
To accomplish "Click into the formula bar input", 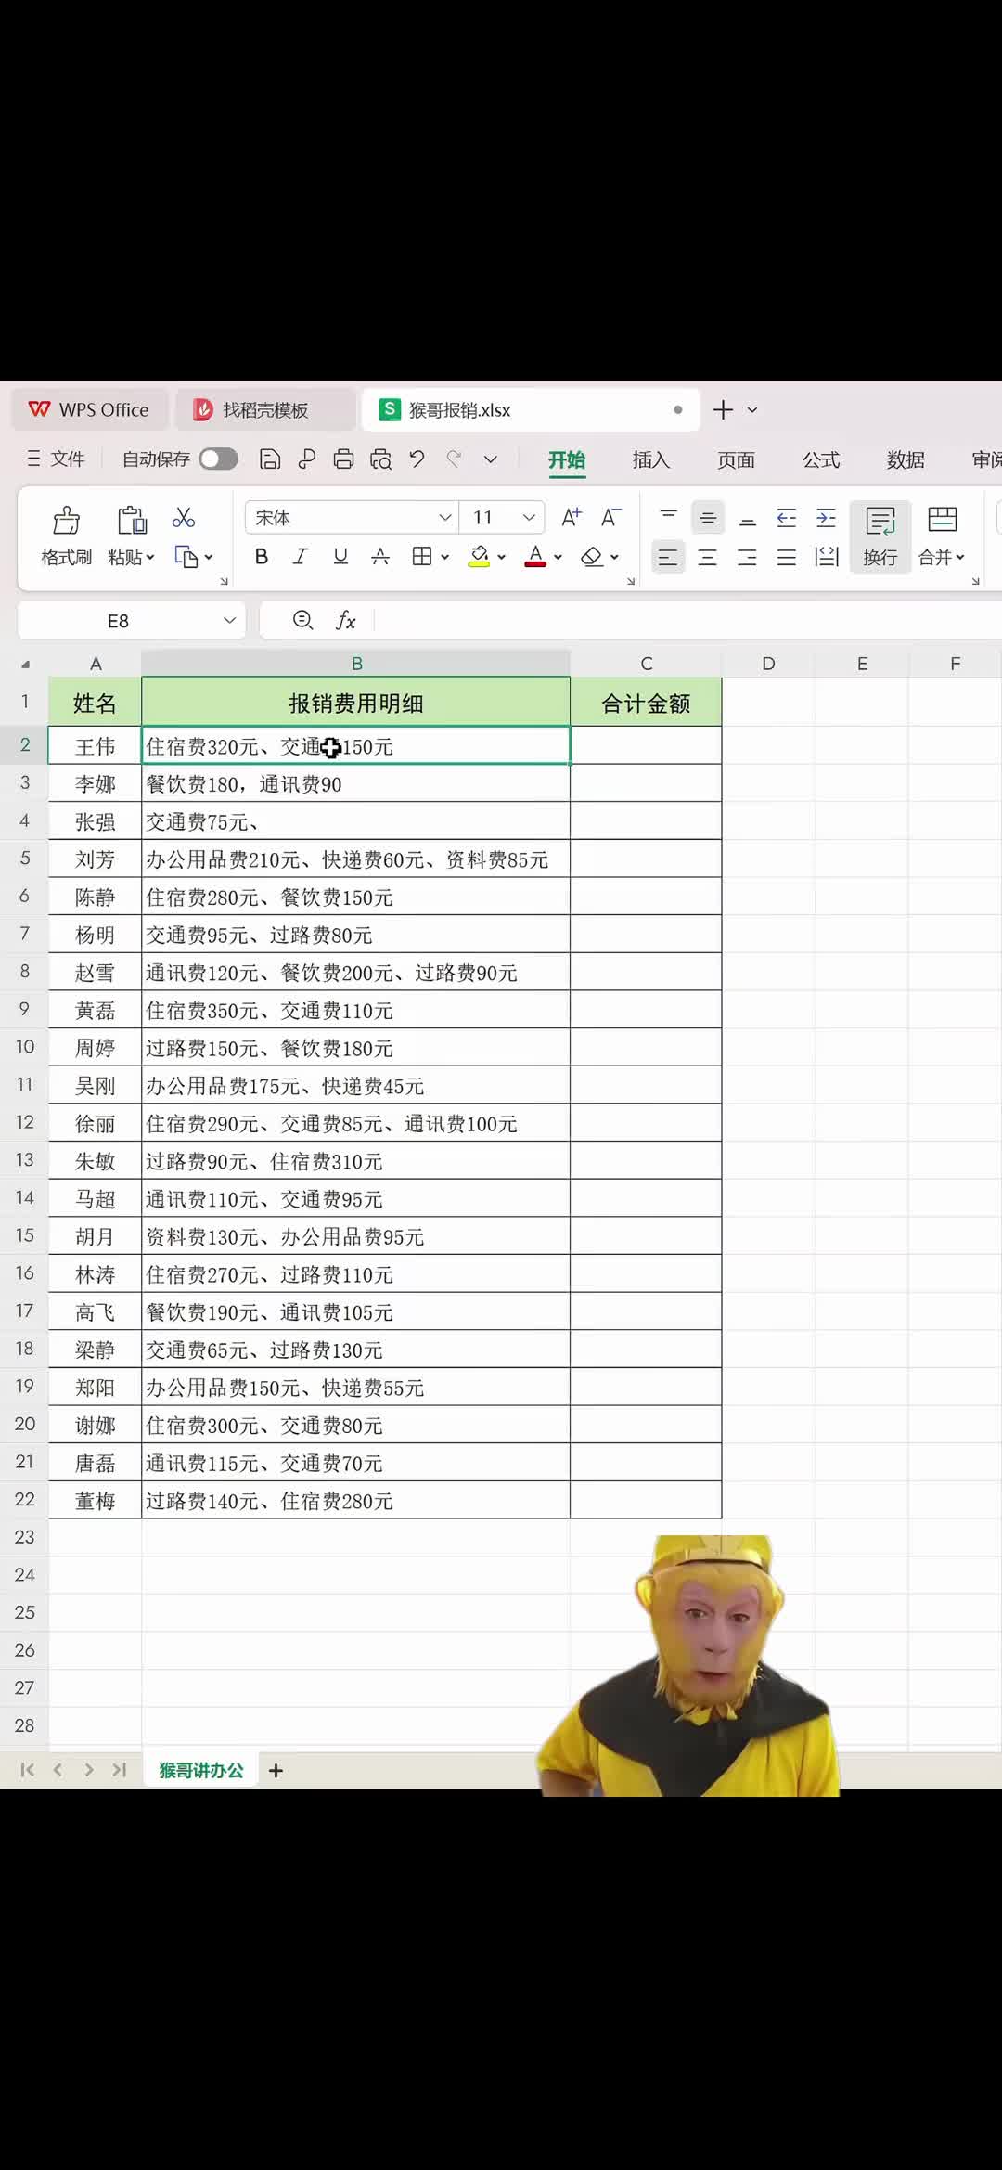I will click(687, 620).
